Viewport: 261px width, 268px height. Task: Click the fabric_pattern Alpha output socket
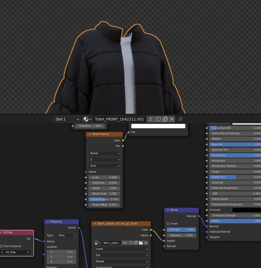tap(151, 235)
